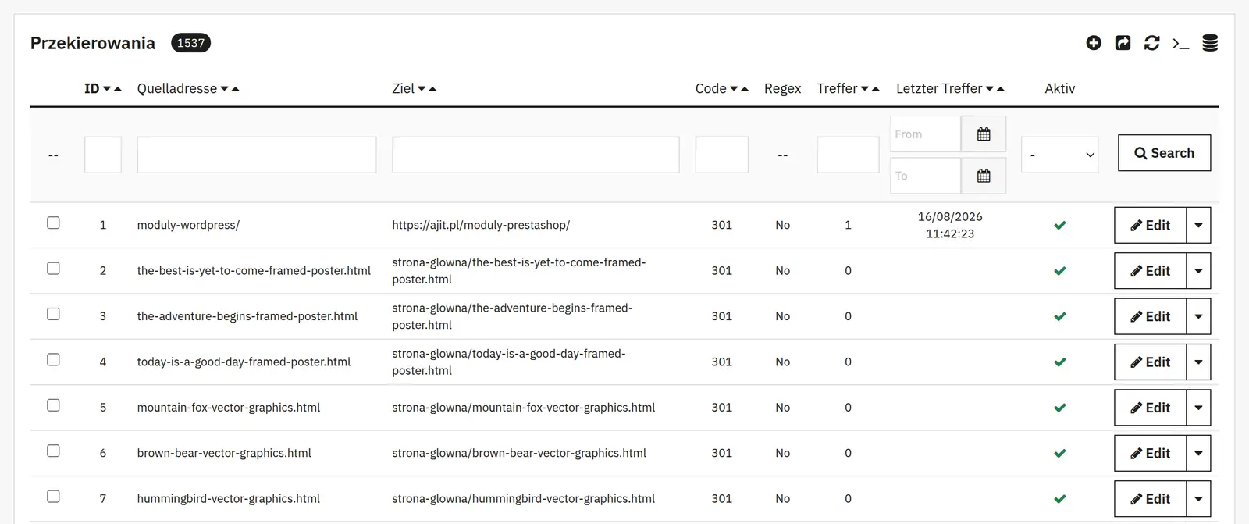This screenshot has width=1249, height=524.
Task: Toggle active checkmark for redirect ID 3
Action: tap(1060, 316)
